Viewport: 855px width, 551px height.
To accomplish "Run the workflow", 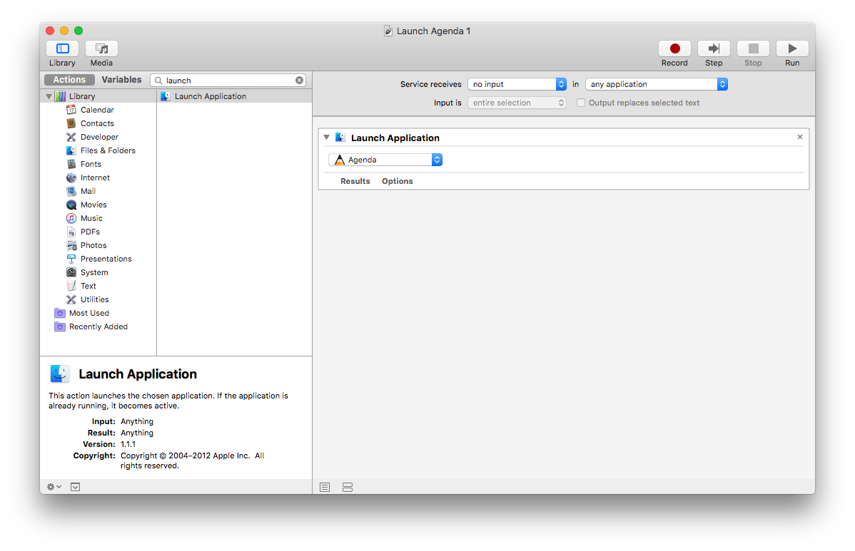I will pyautogui.click(x=792, y=48).
